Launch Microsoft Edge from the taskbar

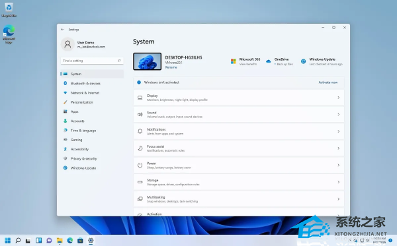point(70,241)
